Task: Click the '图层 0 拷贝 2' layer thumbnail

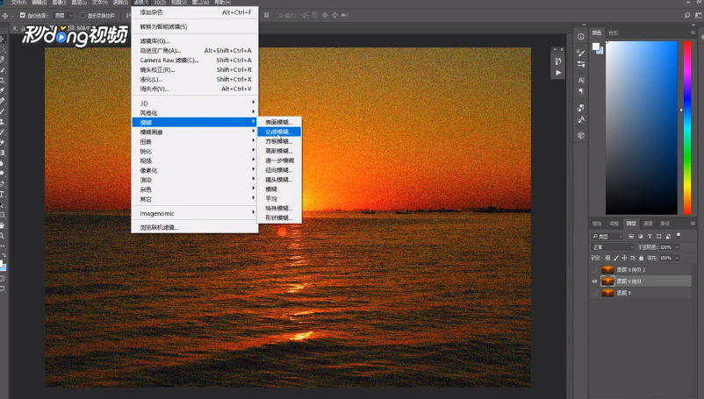Action: (x=607, y=270)
